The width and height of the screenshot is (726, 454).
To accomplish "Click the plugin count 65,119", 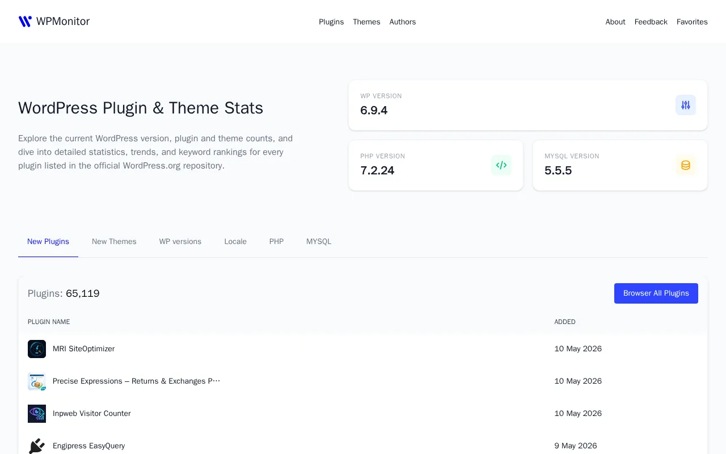I will click(x=83, y=293).
